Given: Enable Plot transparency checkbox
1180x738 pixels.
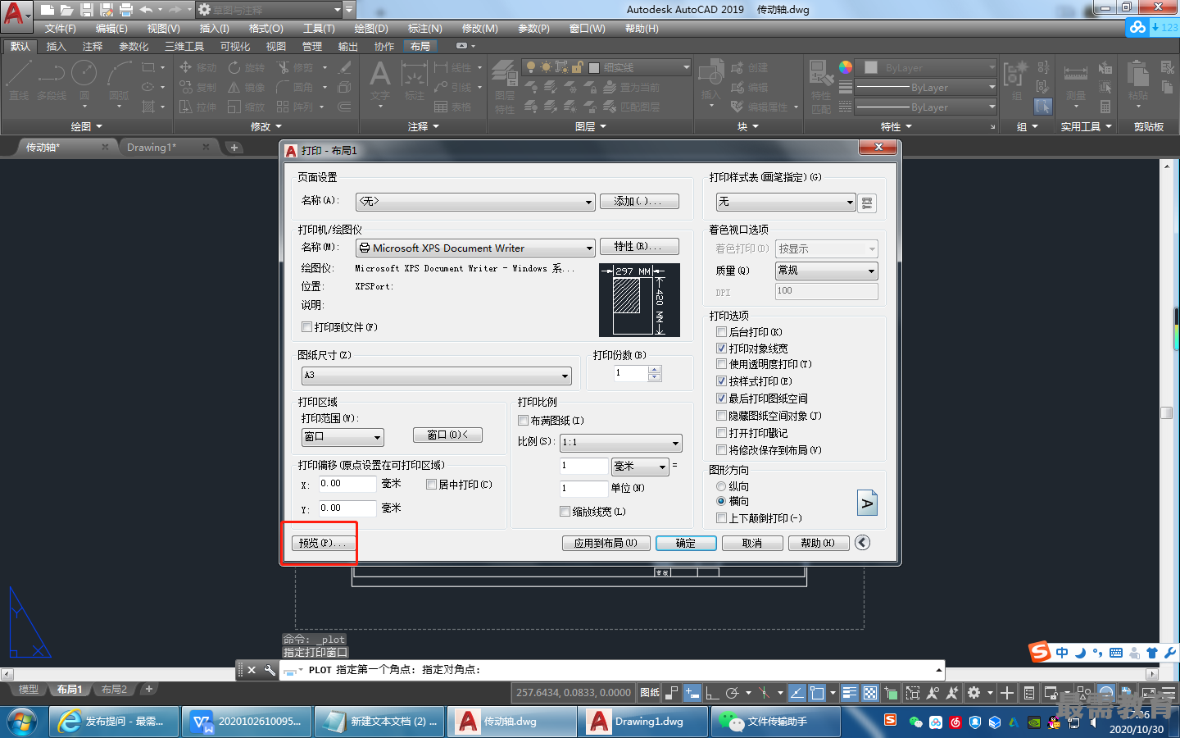Looking at the screenshot, I should [721, 364].
